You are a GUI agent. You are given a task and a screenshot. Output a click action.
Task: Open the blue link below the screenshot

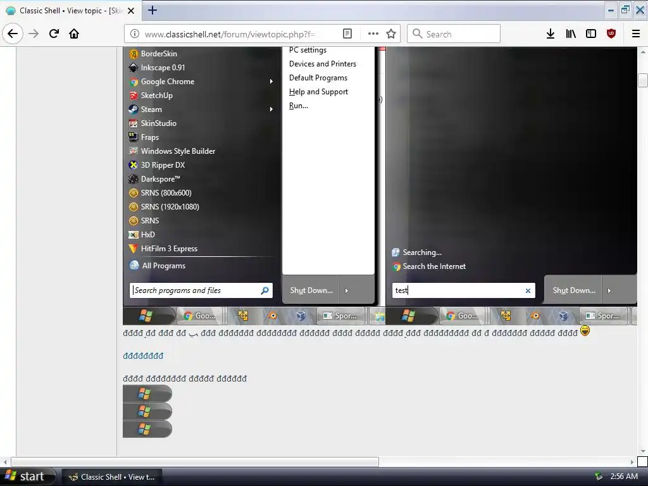(x=143, y=356)
